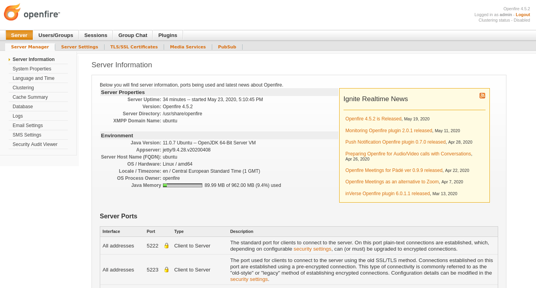Image resolution: width=536 pixels, height=288 pixels.
Task: Open the Server main tab
Action: point(19,35)
